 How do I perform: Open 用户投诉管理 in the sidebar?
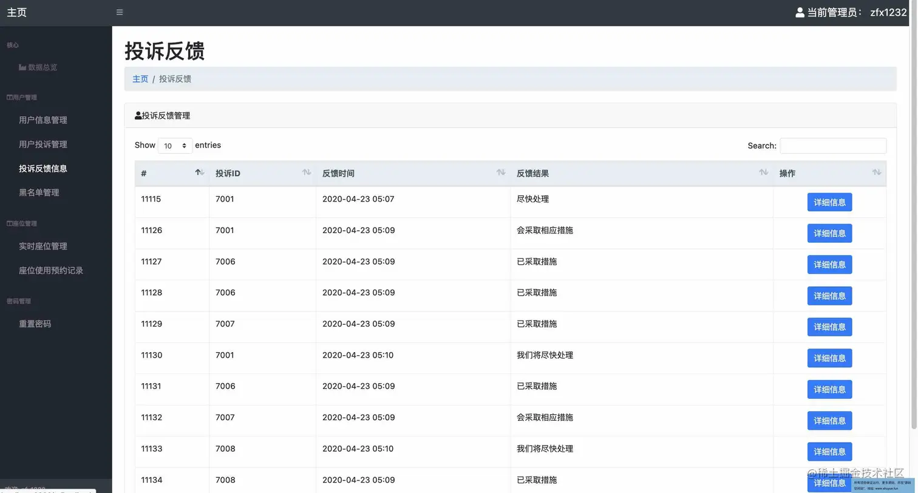coord(43,144)
